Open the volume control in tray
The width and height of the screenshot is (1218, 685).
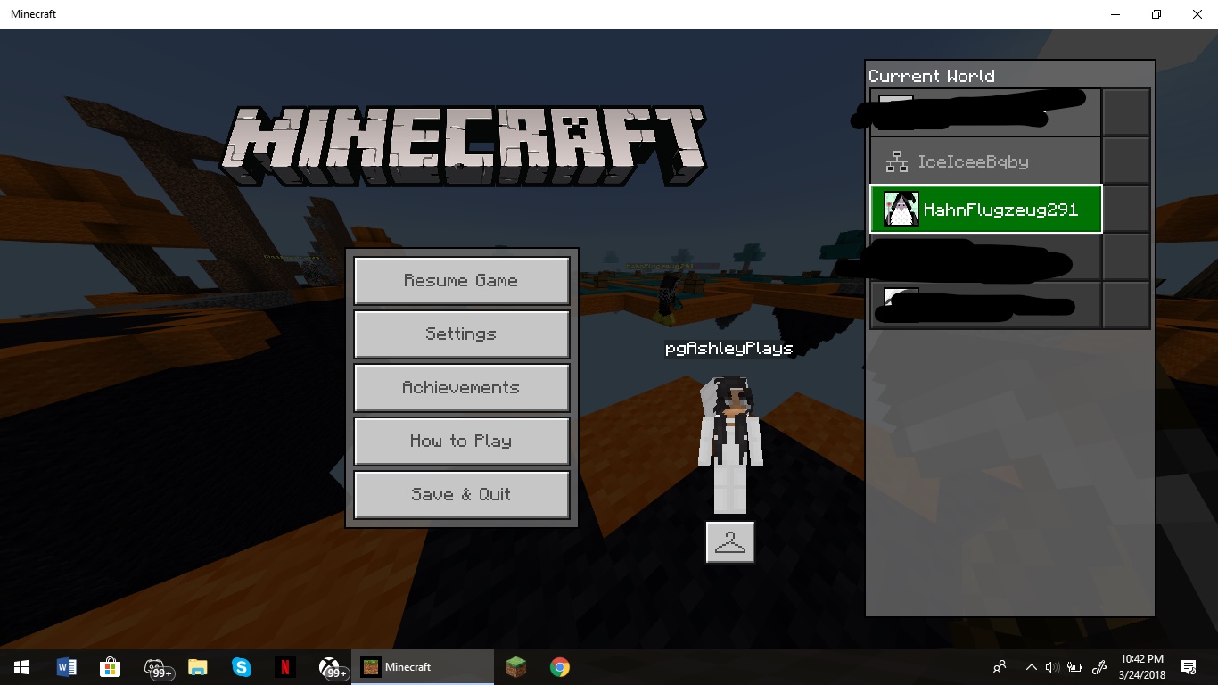(x=1052, y=667)
